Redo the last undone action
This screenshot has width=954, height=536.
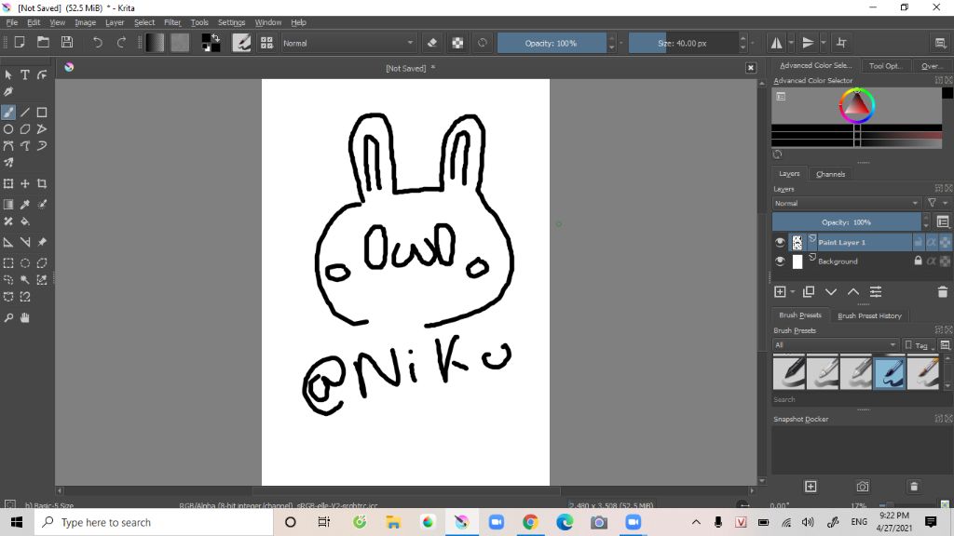121,43
